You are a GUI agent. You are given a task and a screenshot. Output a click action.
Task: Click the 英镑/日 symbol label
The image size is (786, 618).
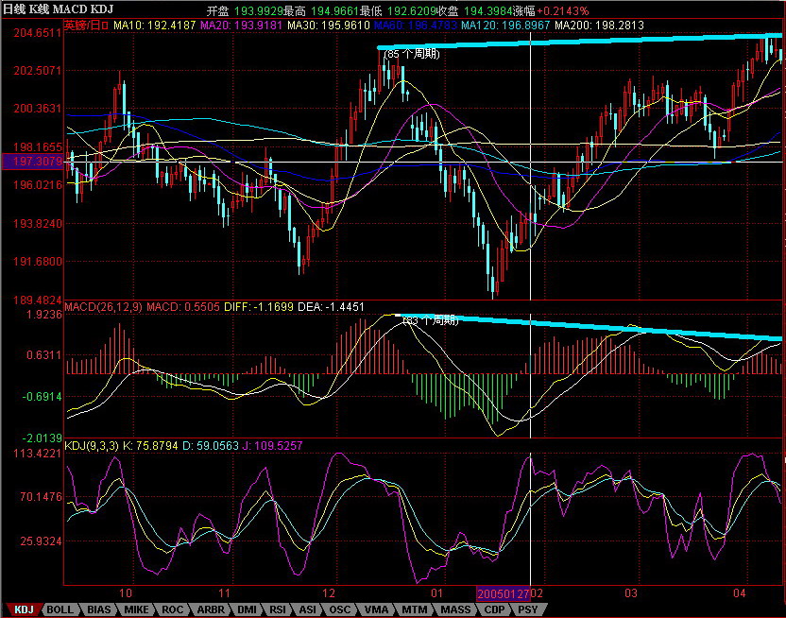click(x=86, y=25)
